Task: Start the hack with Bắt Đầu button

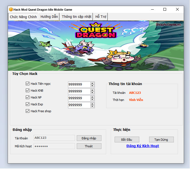Action: [x=127, y=140]
